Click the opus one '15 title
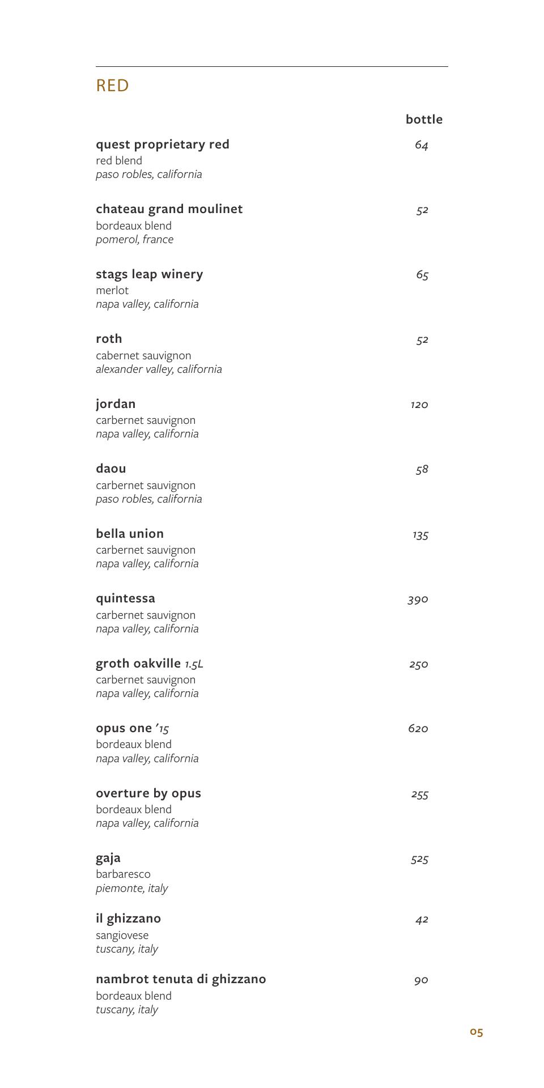 [x=133, y=728]
